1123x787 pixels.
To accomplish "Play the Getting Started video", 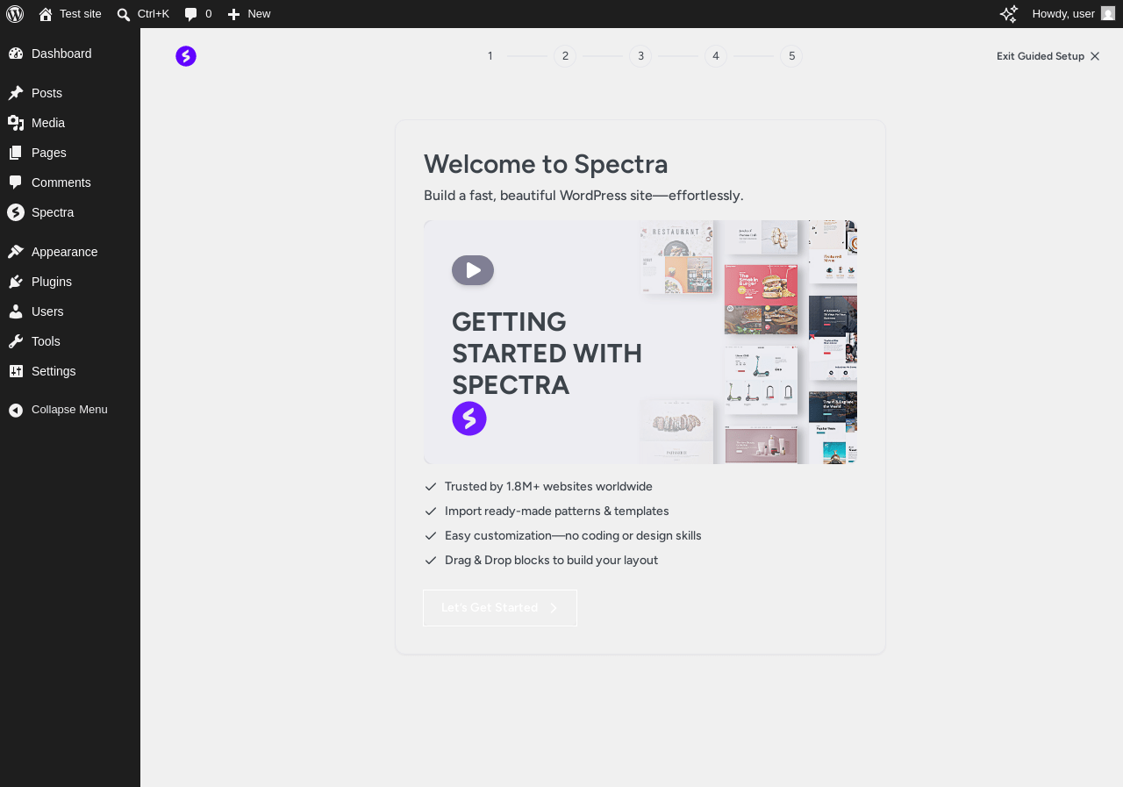I will click(x=473, y=270).
